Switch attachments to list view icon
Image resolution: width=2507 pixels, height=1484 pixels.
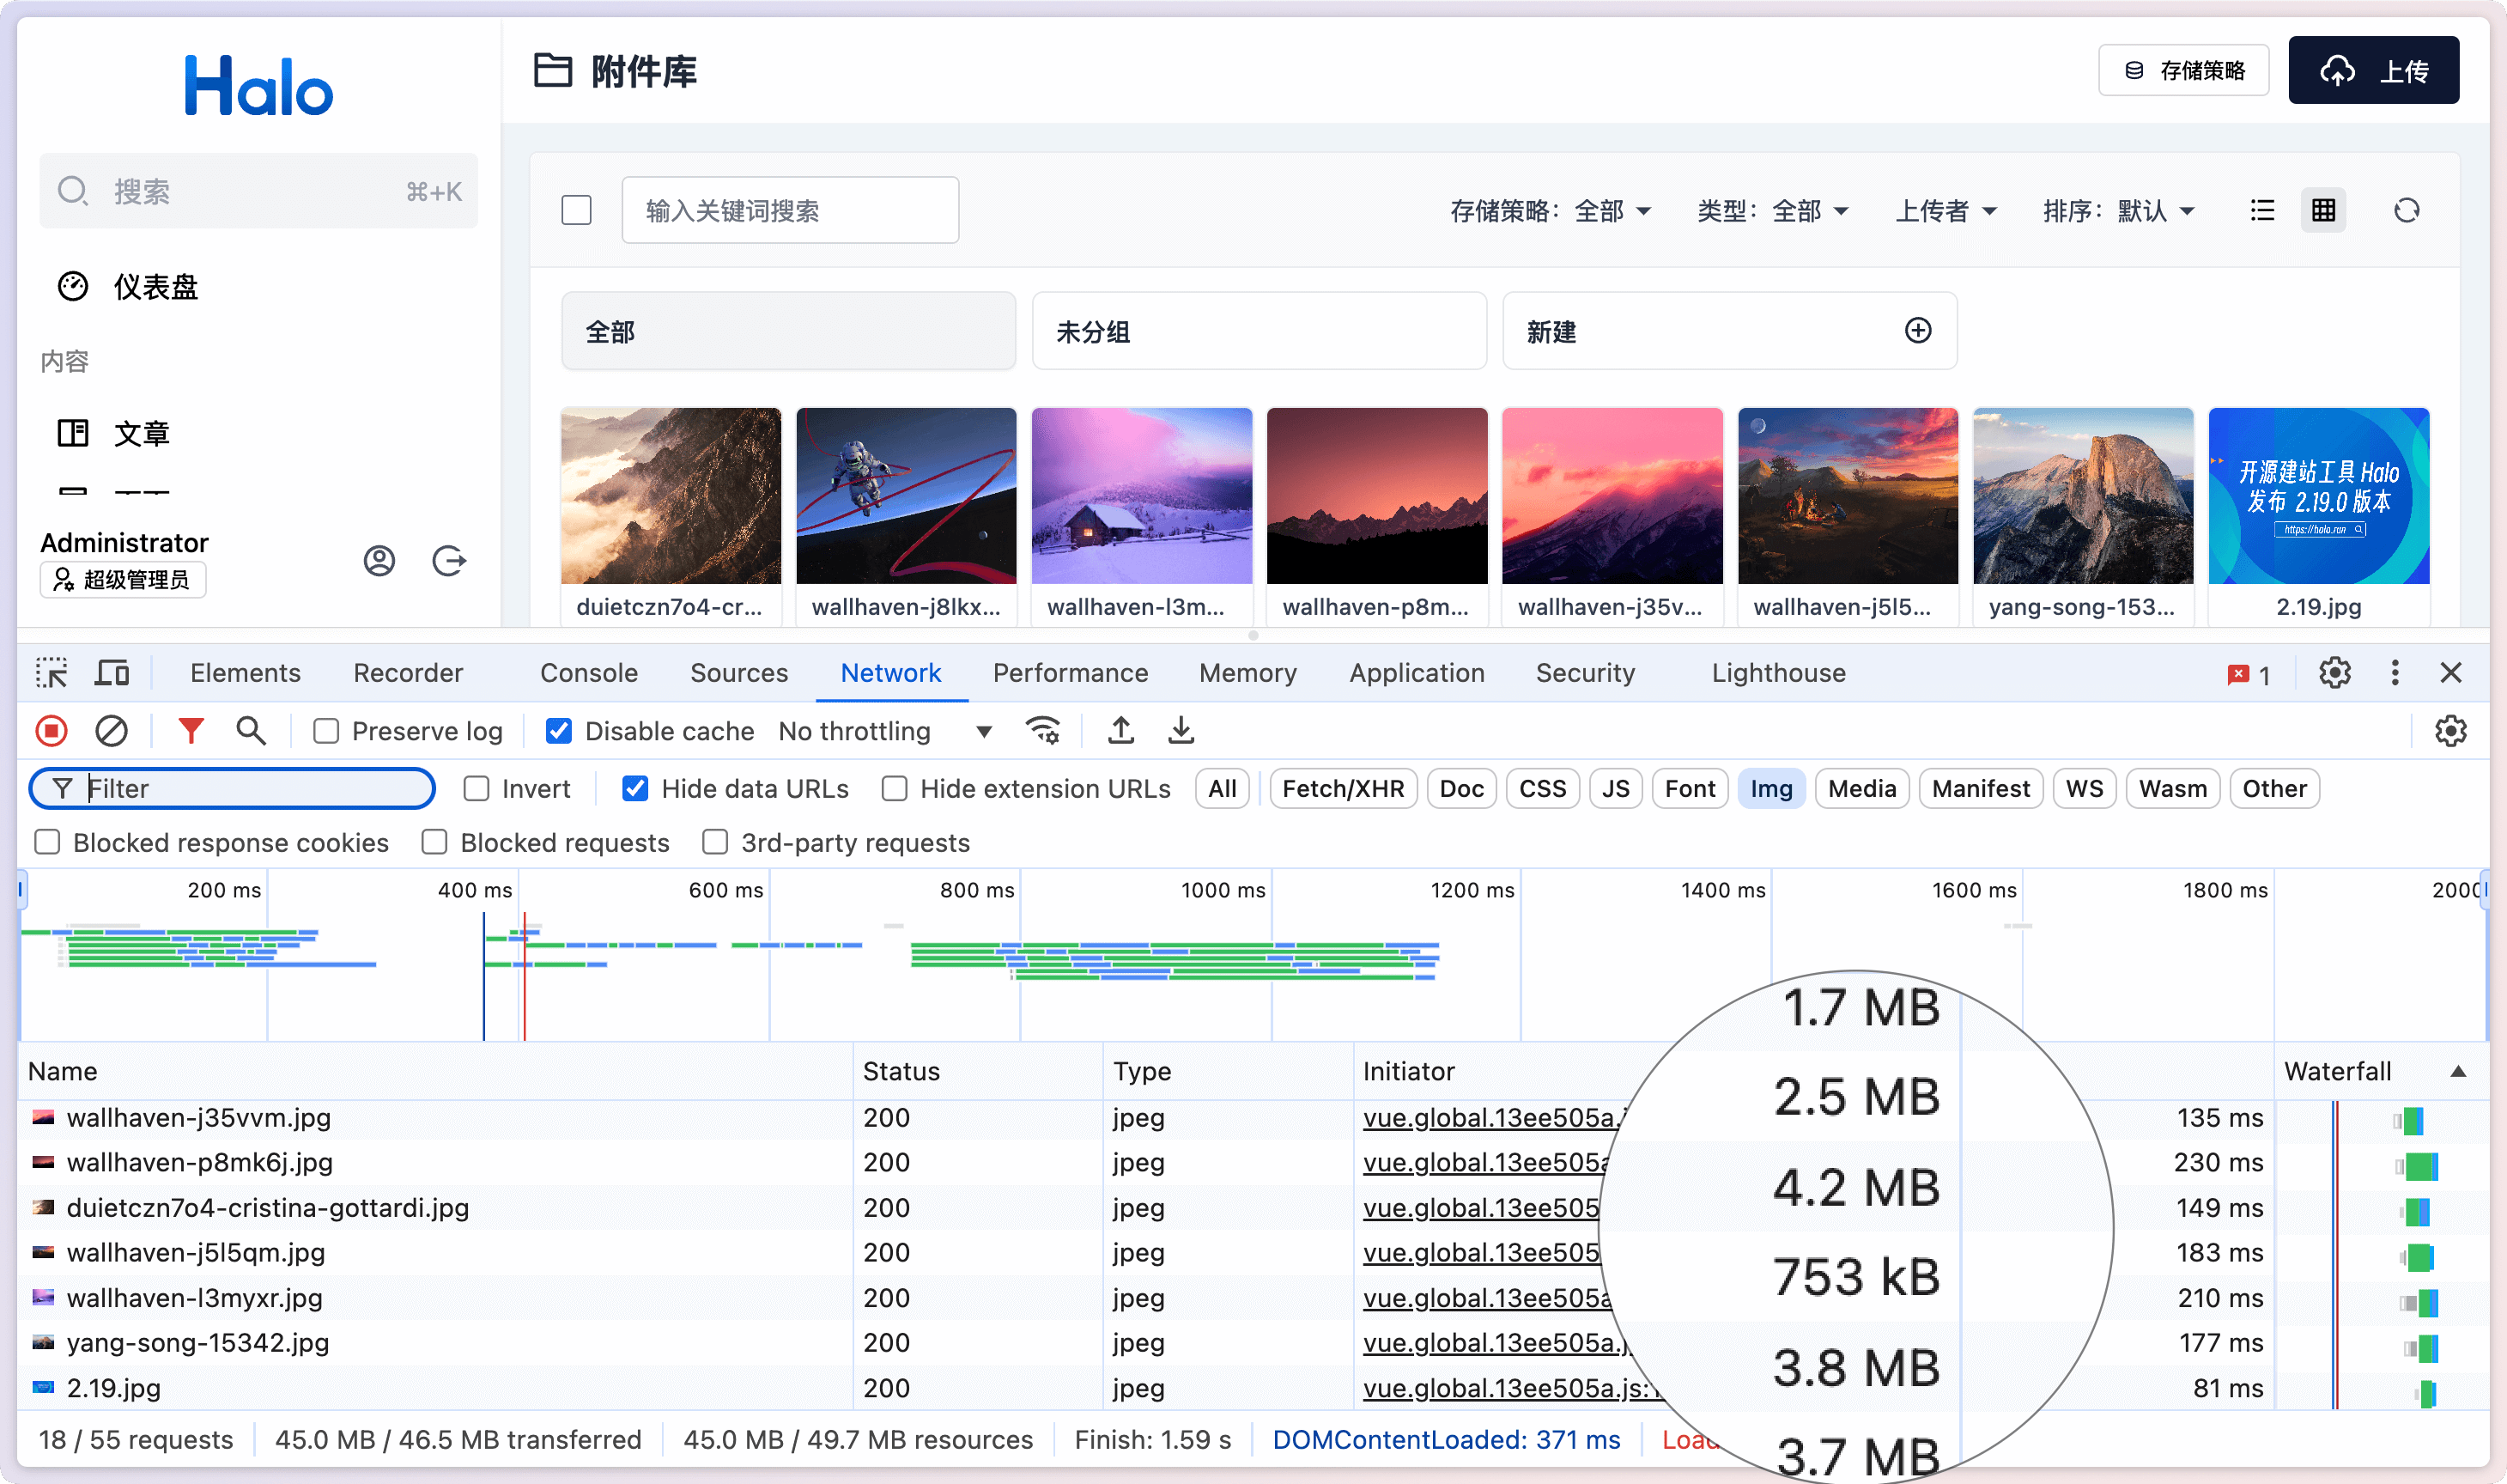2262,210
